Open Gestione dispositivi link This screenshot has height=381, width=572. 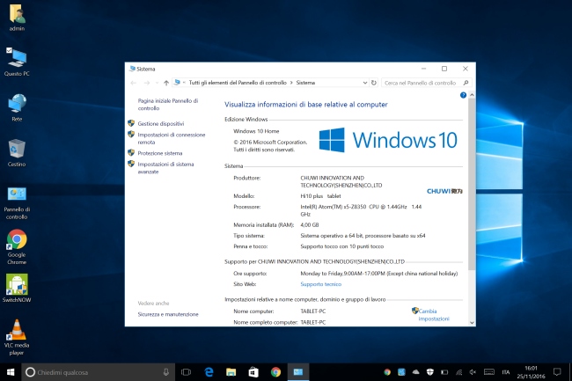point(161,123)
